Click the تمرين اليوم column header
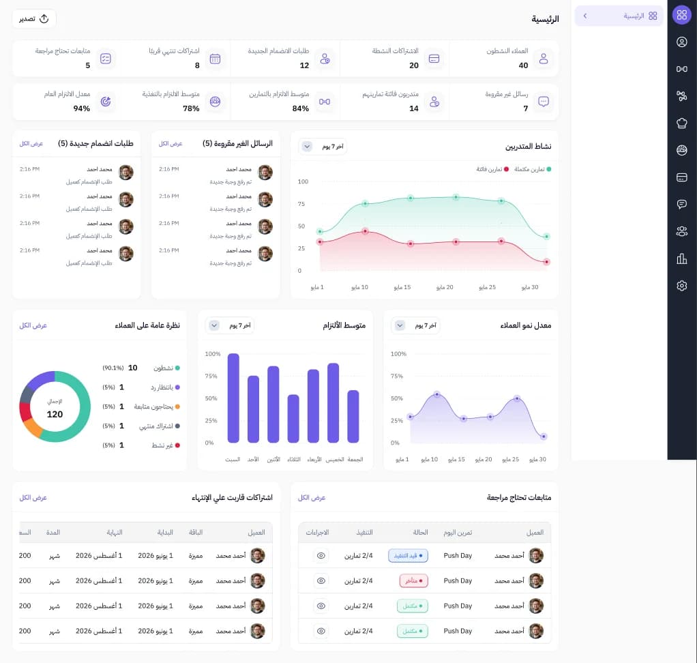Image resolution: width=697 pixels, height=663 pixels. click(x=458, y=532)
